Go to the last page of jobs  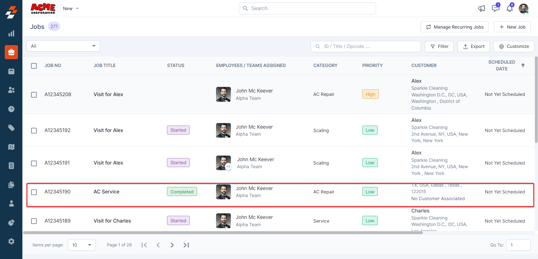pyautogui.click(x=186, y=245)
